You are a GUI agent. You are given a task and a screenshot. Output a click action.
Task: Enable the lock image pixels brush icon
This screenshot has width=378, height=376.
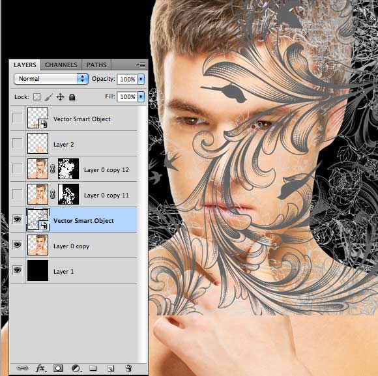pyautogui.click(x=48, y=97)
